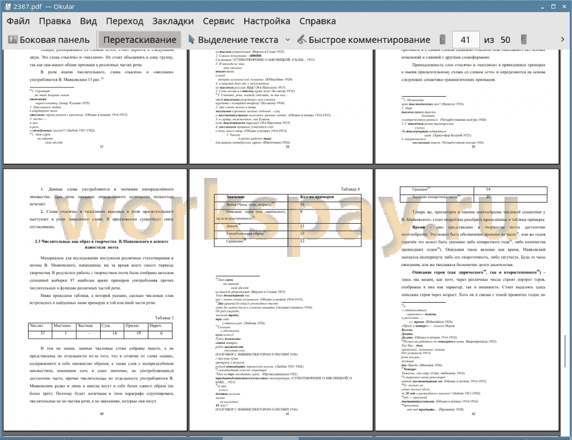Click the Значение table header on page 41

coord(235,197)
